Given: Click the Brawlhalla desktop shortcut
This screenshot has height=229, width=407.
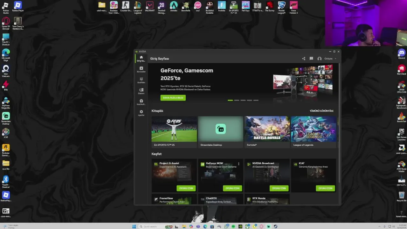Looking at the screenshot, I should point(186,7).
